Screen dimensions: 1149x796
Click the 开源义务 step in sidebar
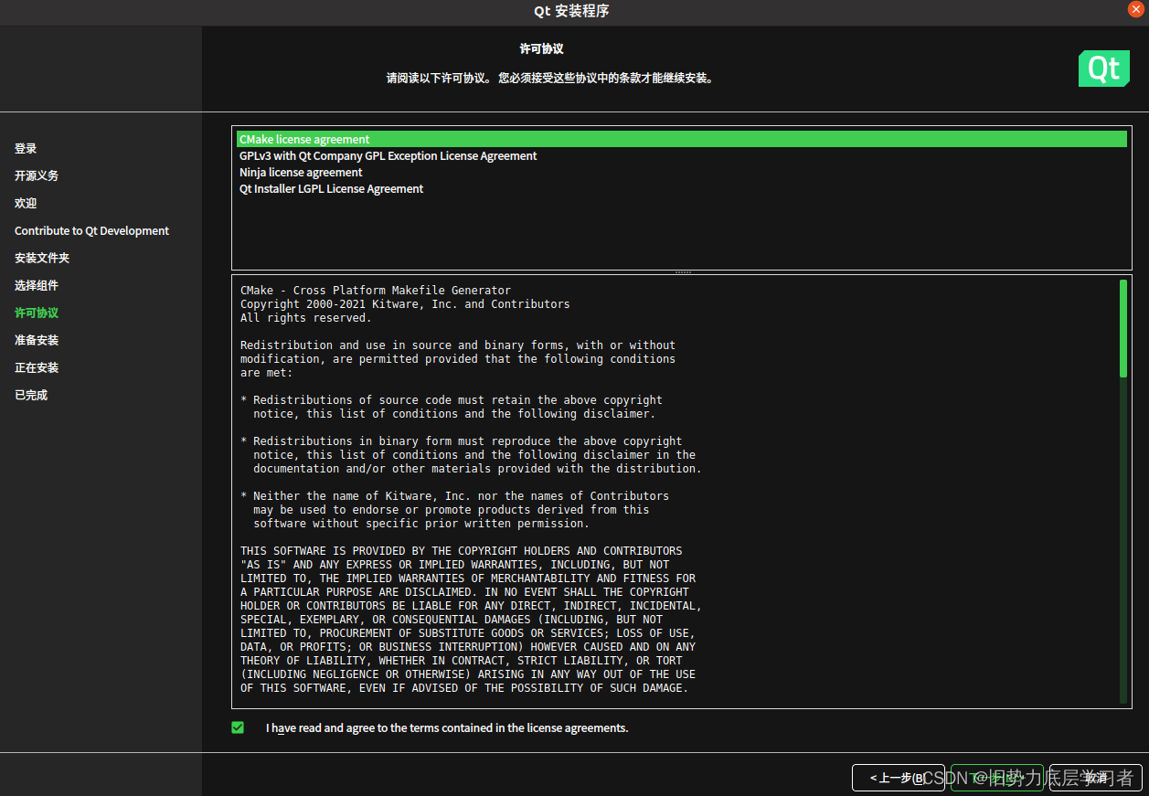tap(37, 175)
